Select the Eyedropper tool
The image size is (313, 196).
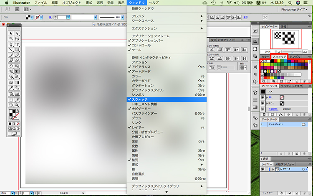(x=11, y=88)
